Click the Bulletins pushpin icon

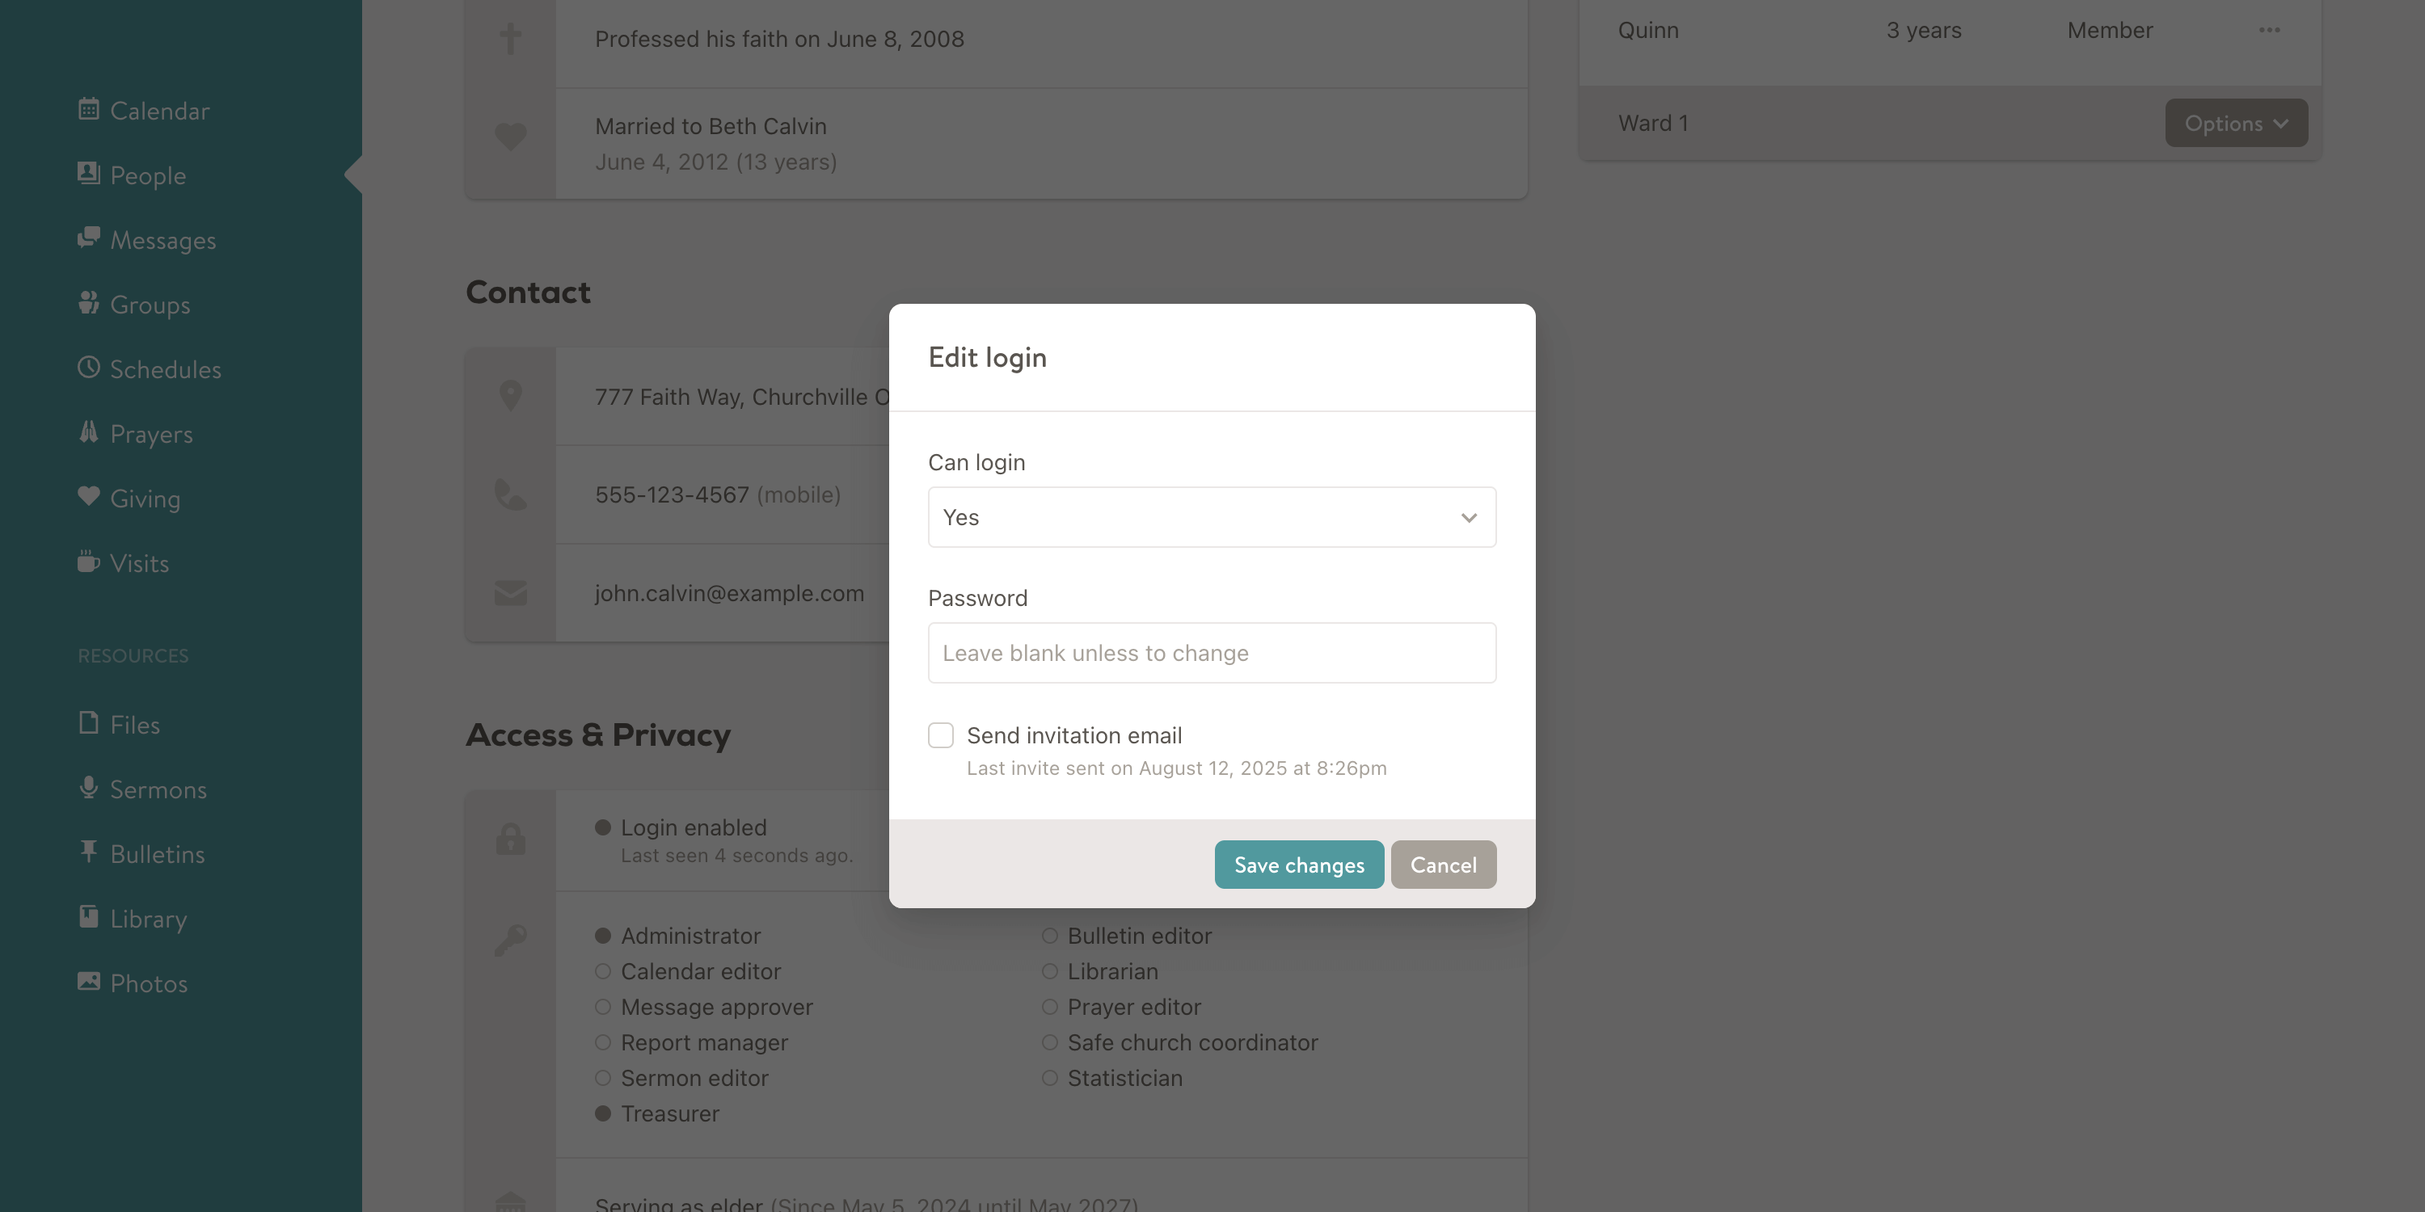pos(88,852)
